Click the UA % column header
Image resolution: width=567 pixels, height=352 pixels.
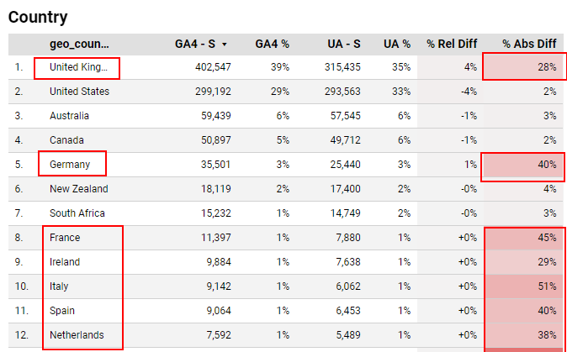[396, 43]
